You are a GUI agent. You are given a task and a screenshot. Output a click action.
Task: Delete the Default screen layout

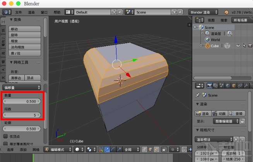pyautogui.click(x=120, y=12)
